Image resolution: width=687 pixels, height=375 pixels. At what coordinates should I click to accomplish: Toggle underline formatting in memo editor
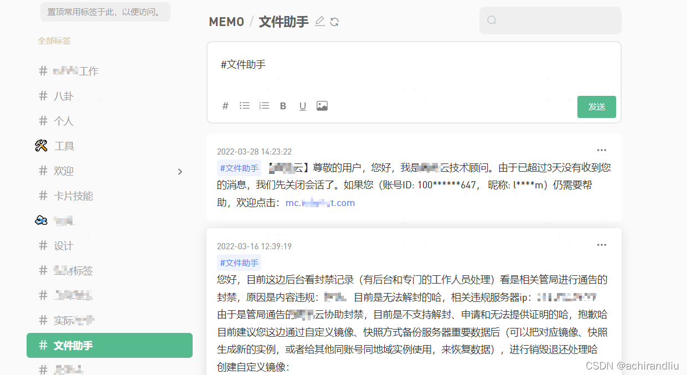(x=302, y=106)
